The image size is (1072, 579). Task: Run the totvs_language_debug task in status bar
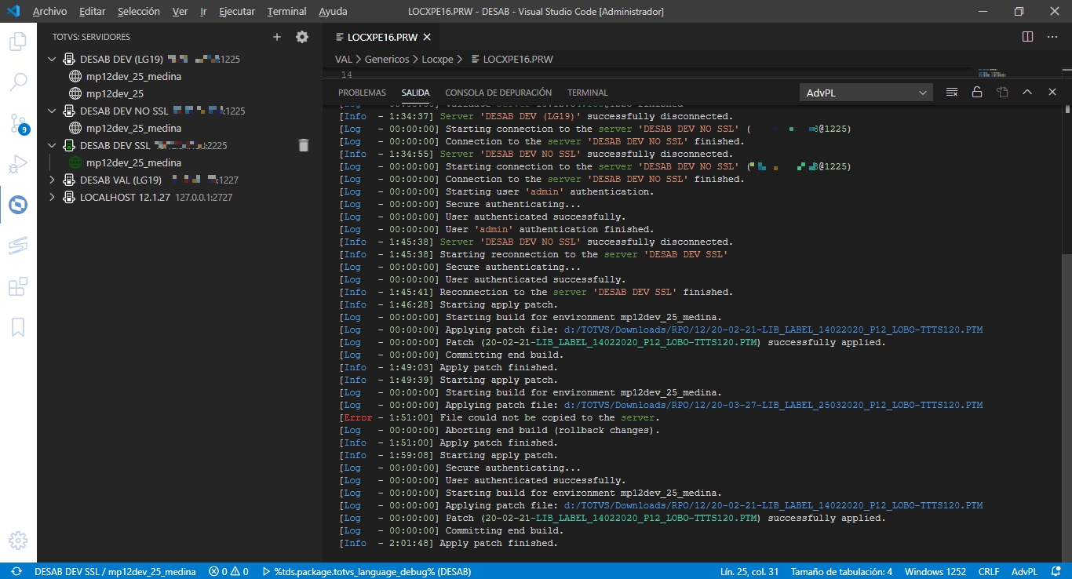[369, 571]
